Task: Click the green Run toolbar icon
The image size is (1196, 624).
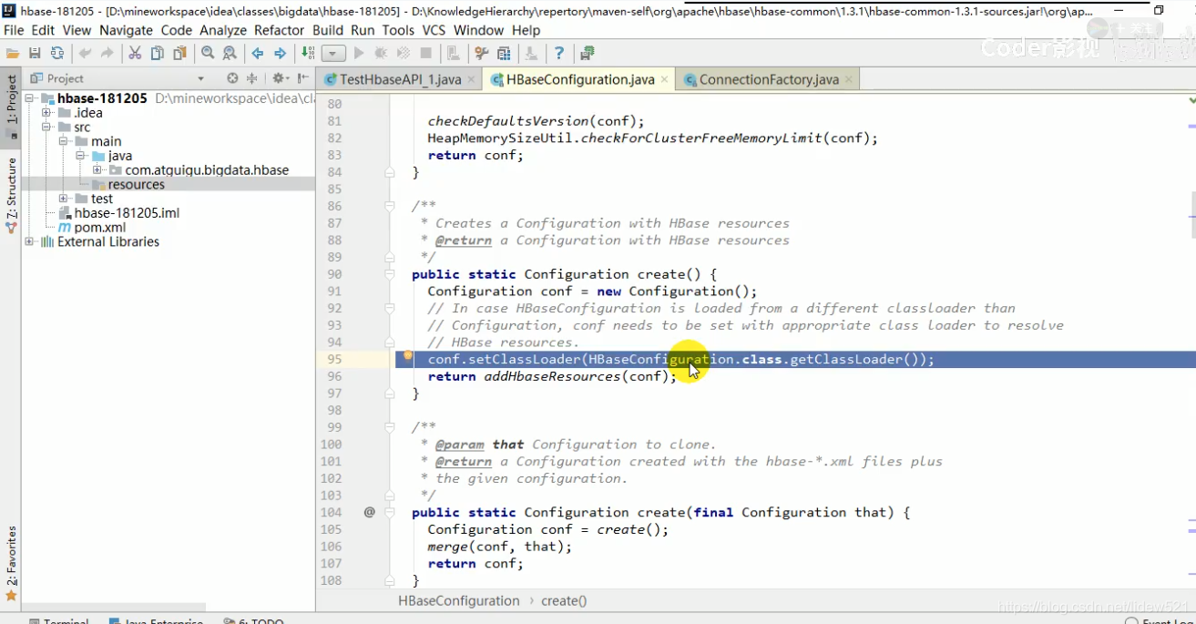Action: pyautogui.click(x=359, y=54)
